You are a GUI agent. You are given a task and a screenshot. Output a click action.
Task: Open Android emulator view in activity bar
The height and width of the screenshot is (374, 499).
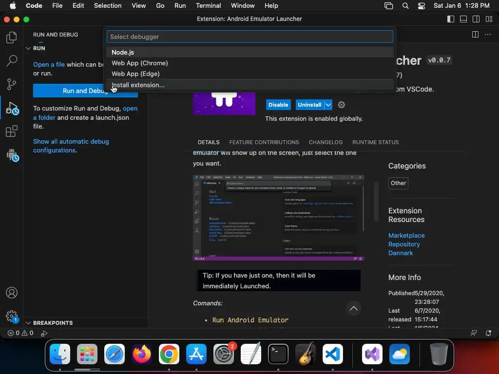(x=12, y=155)
